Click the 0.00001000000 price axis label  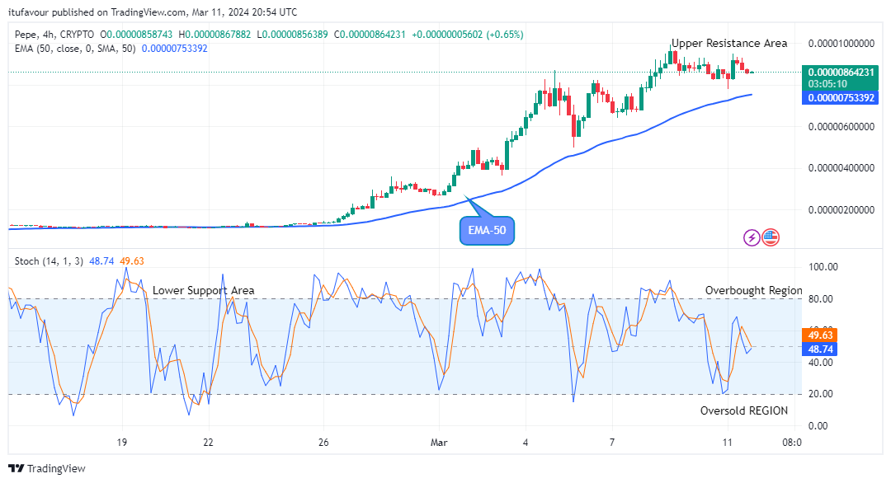[841, 44]
